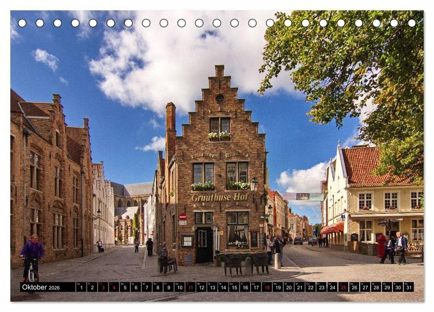Pick day 11 on the calendar strip
This screenshot has width=434, height=312.
[190, 288]
